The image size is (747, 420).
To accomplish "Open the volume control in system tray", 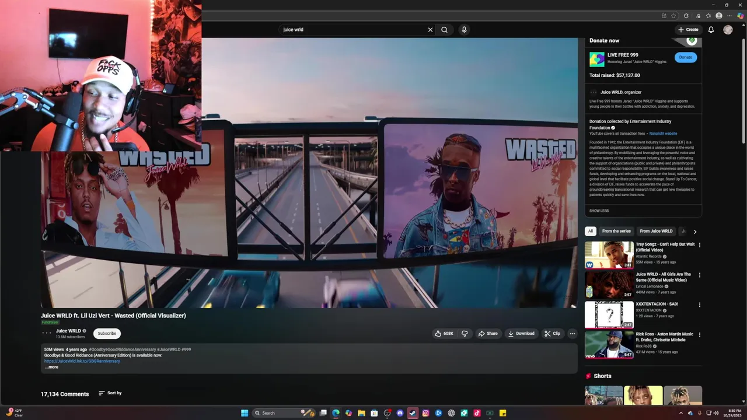I will coord(716,413).
